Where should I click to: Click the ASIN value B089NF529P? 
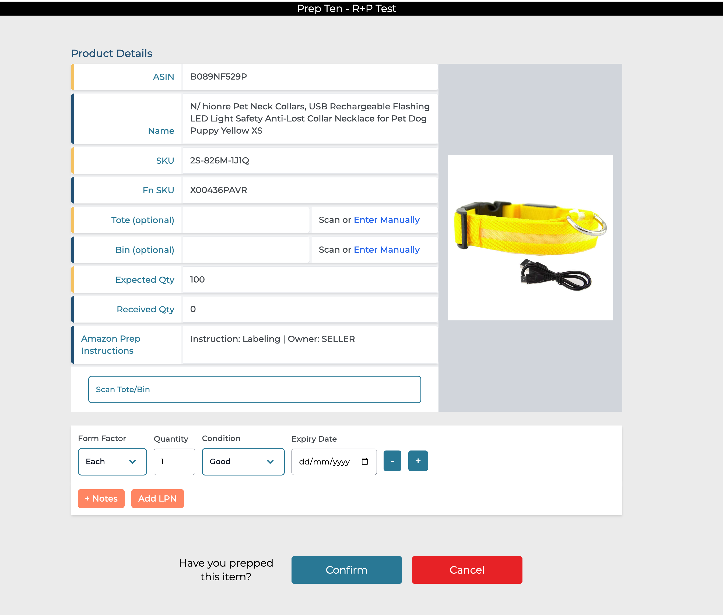pyautogui.click(x=219, y=77)
